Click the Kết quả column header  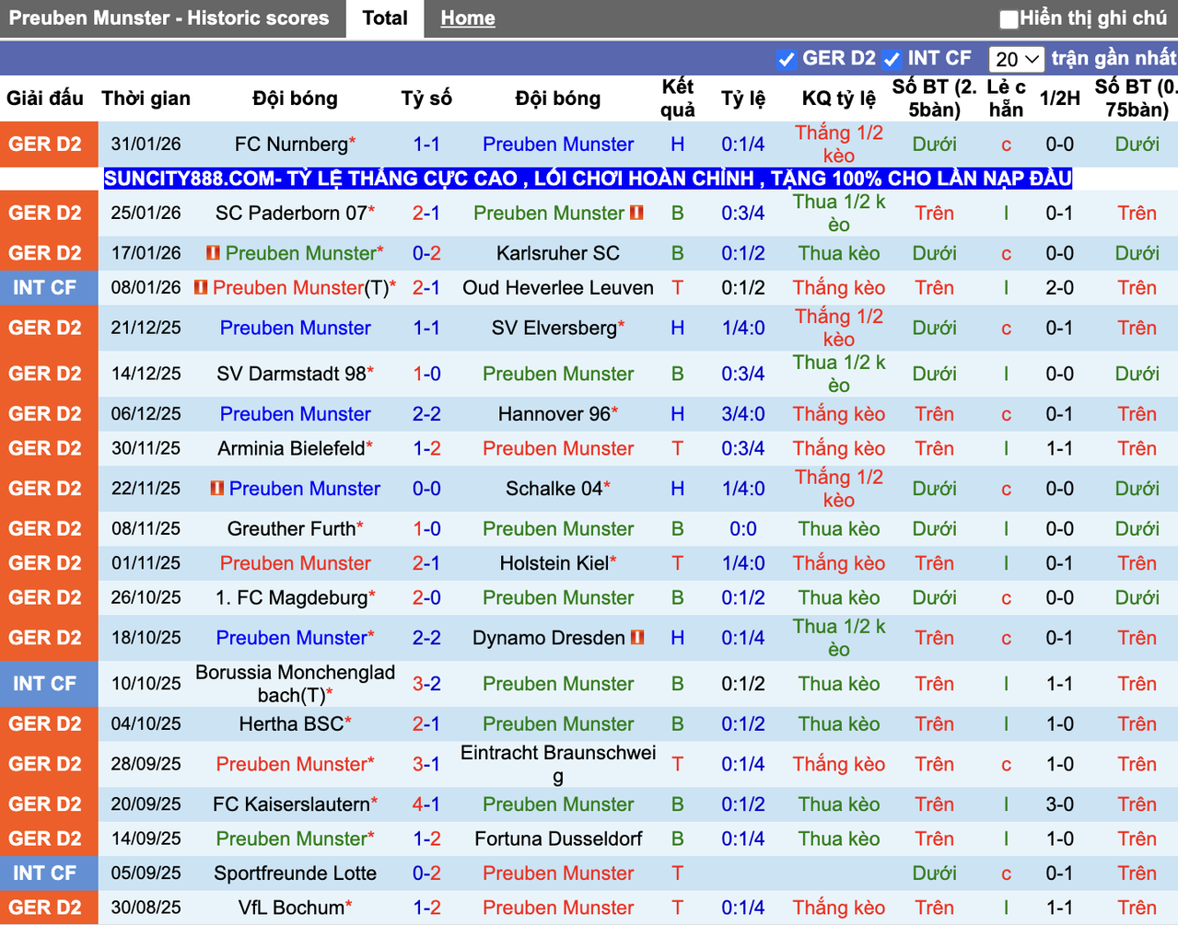[678, 98]
